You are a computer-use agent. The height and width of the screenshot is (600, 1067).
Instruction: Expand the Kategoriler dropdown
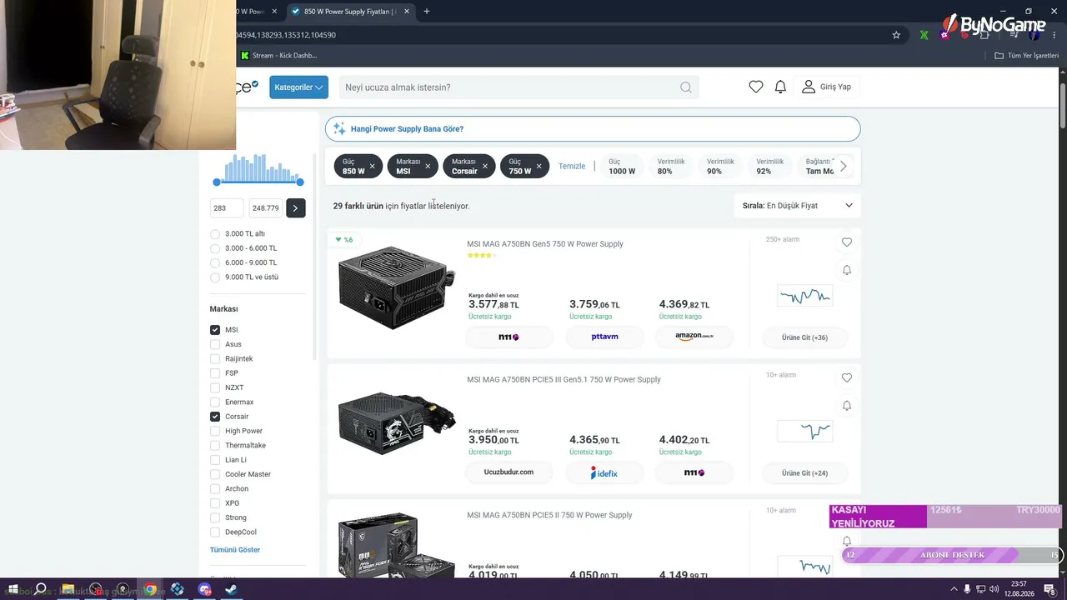(x=298, y=87)
